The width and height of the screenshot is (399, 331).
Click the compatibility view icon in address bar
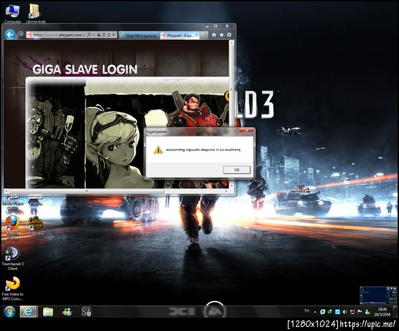tap(104, 35)
